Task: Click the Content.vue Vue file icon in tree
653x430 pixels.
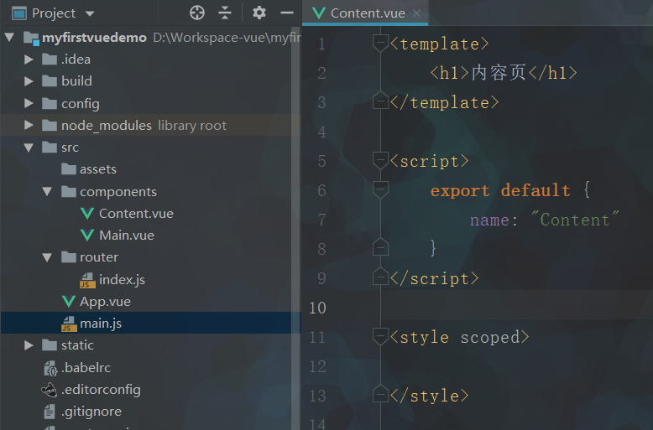Action: click(x=87, y=214)
